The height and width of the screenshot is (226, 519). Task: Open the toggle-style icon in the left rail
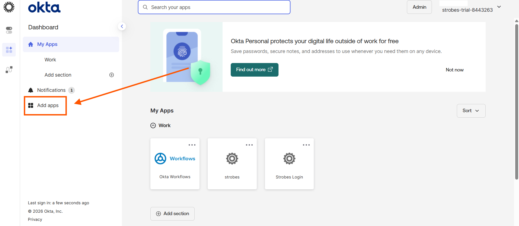[x=9, y=30]
